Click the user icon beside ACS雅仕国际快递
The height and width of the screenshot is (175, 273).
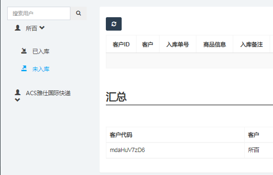click(18, 92)
